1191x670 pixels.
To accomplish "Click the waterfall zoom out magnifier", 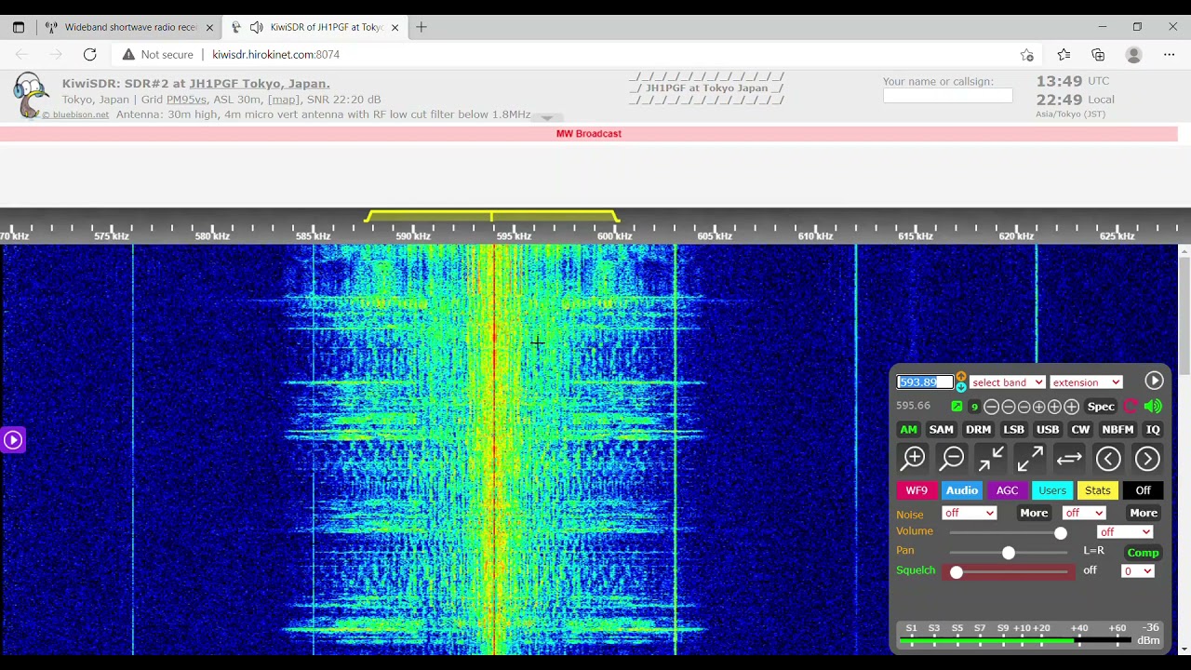I will tap(952, 458).
